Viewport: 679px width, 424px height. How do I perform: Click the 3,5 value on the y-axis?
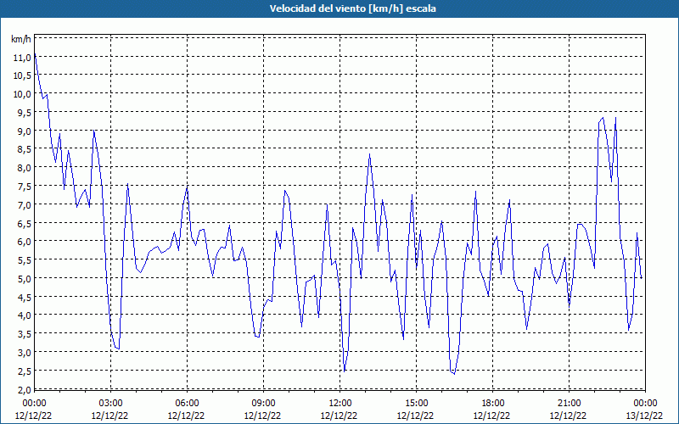tap(24, 333)
